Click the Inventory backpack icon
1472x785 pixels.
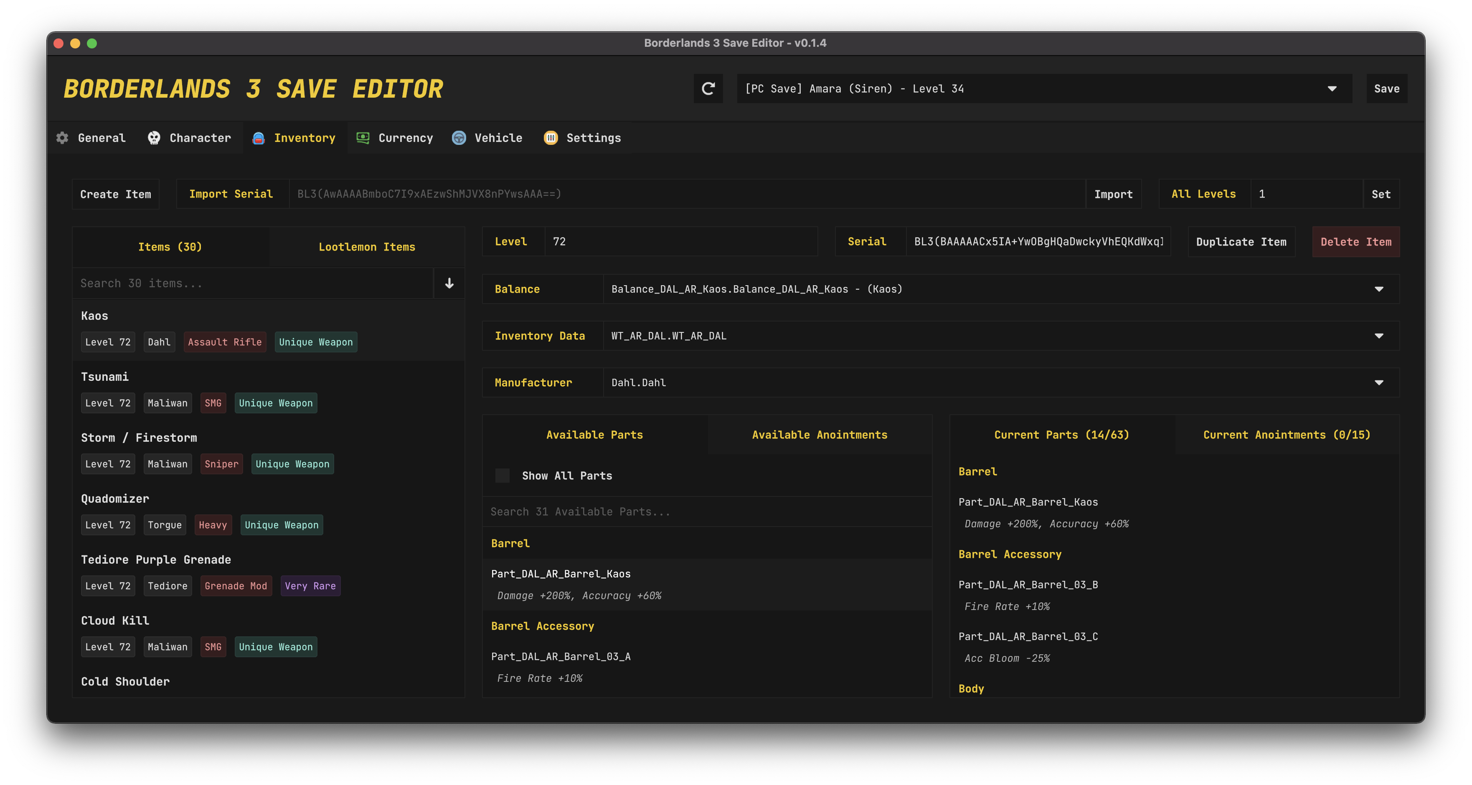[x=258, y=138]
